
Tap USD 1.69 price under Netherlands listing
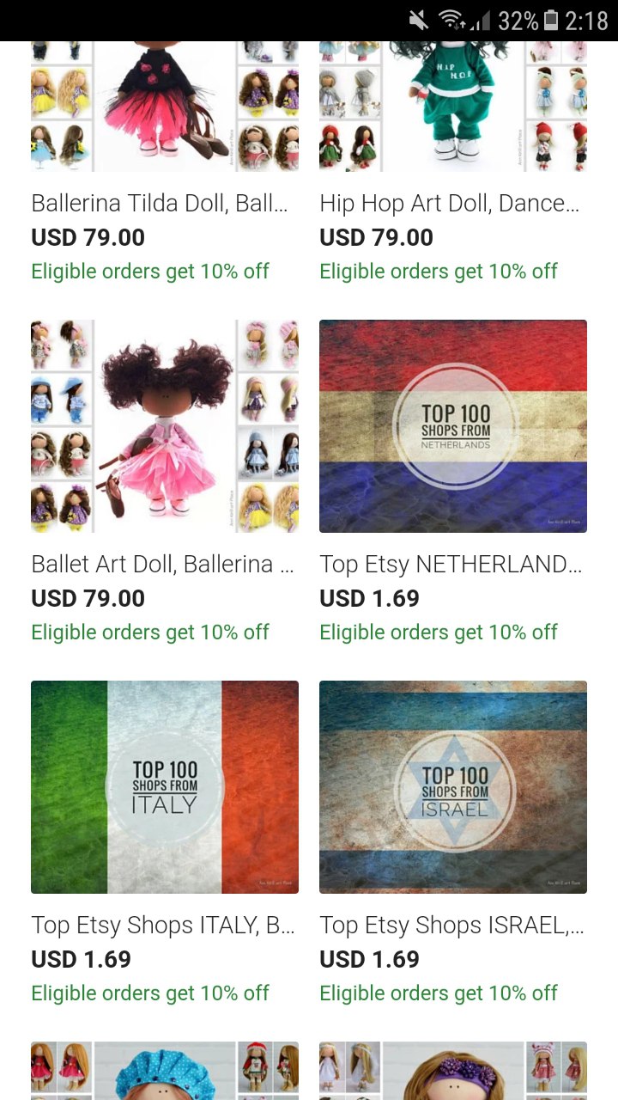(x=369, y=598)
